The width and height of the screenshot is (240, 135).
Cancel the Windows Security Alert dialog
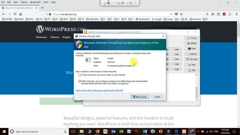[157, 97]
